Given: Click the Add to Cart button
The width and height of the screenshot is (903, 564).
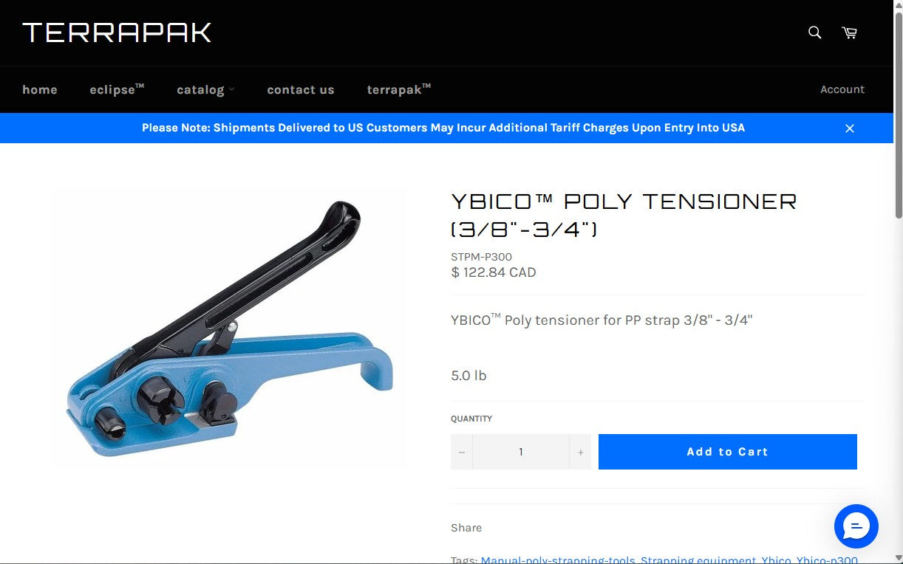Looking at the screenshot, I should pos(727,451).
